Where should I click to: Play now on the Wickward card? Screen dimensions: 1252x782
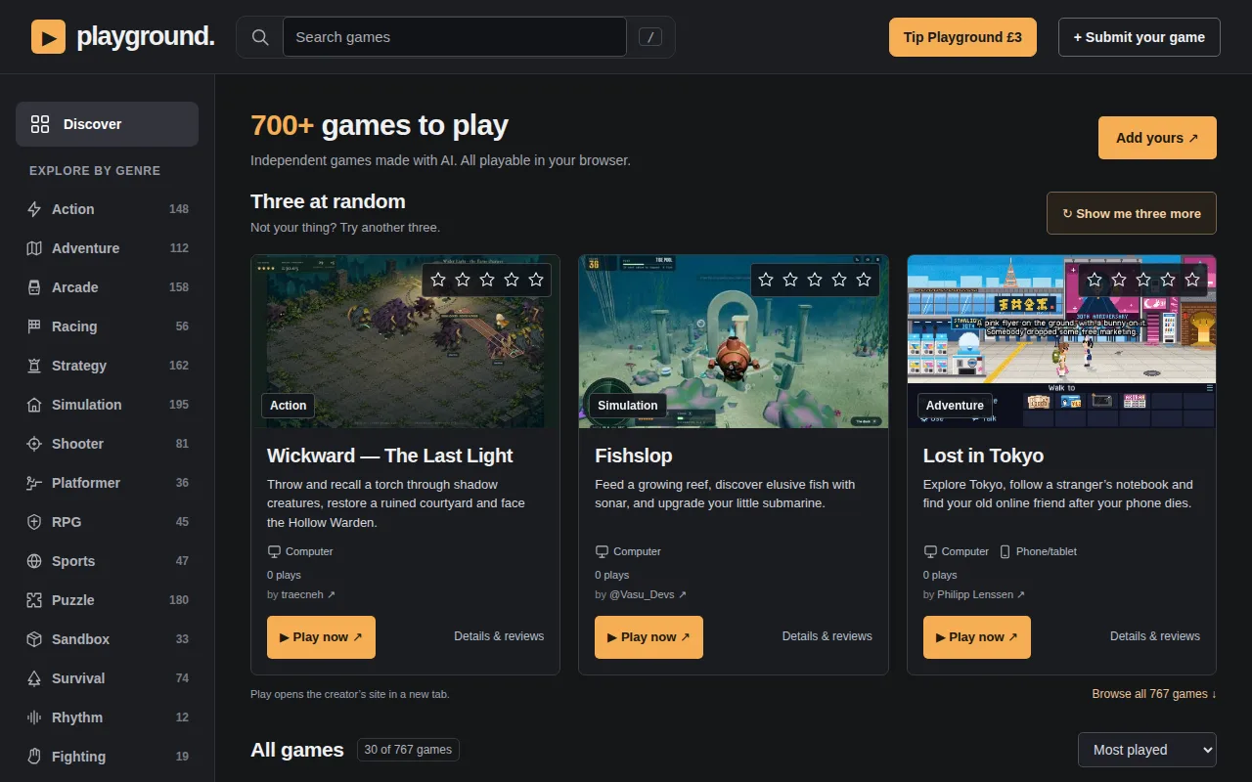click(321, 637)
